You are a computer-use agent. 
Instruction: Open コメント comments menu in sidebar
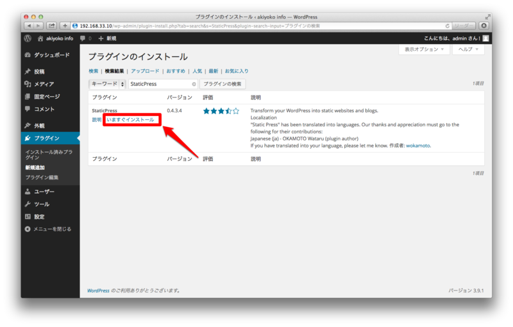click(44, 109)
